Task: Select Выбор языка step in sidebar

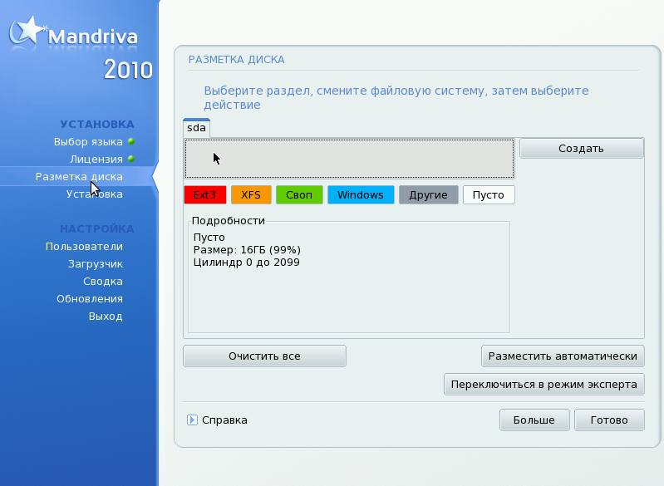Action: pos(88,142)
